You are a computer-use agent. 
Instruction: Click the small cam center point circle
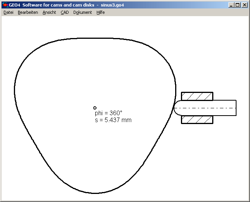pyautogui.click(x=95, y=108)
